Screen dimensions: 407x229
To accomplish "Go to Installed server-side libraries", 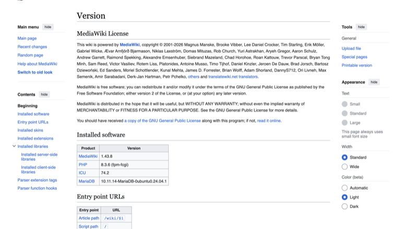I will pyautogui.click(x=39, y=157).
